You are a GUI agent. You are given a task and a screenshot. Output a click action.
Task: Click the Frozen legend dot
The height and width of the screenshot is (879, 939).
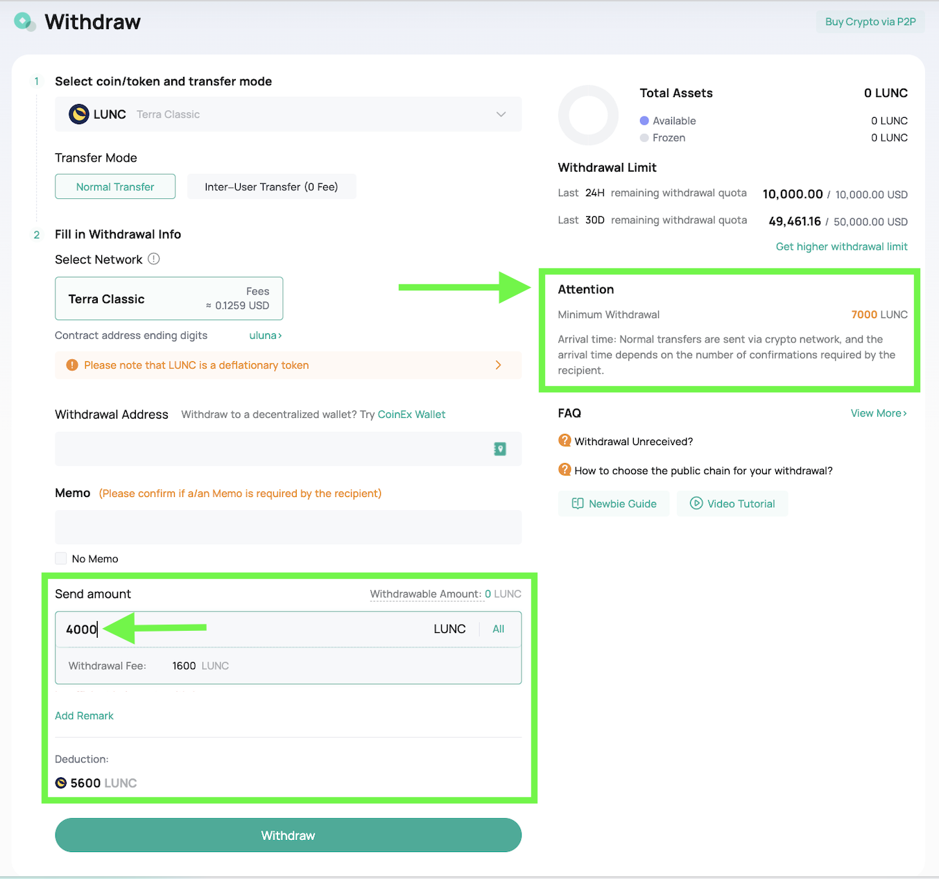(x=644, y=138)
